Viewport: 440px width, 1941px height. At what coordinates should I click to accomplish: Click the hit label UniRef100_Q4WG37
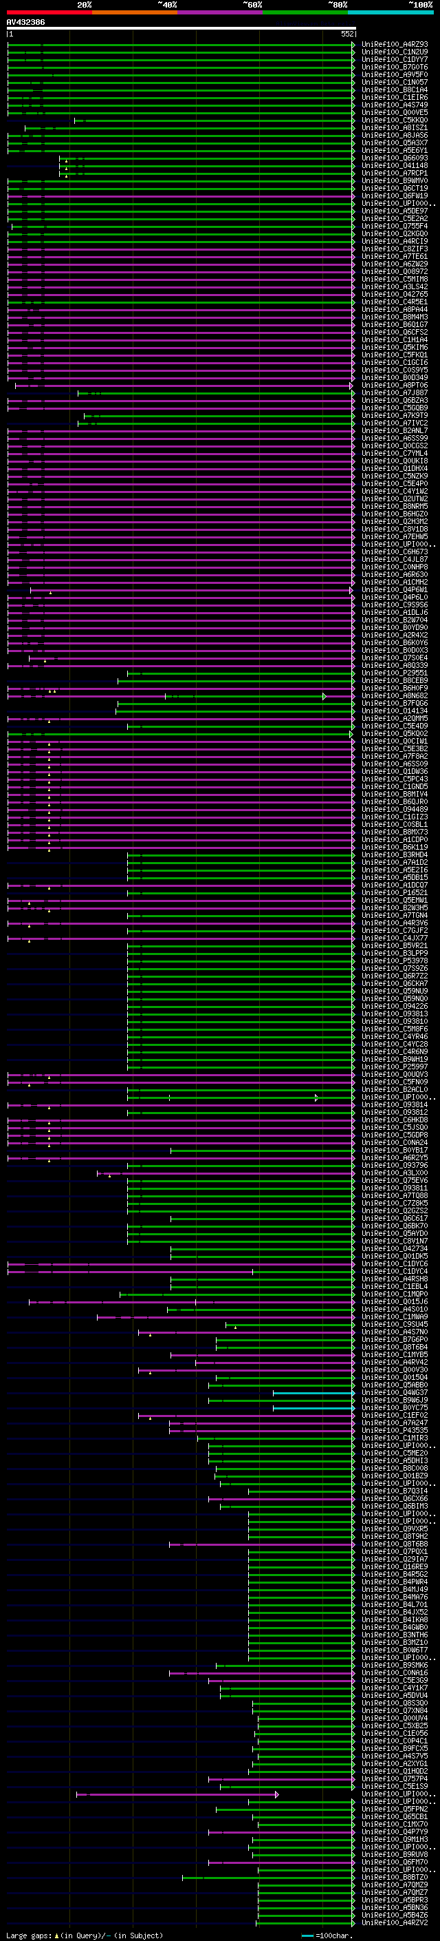pyautogui.click(x=394, y=1392)
